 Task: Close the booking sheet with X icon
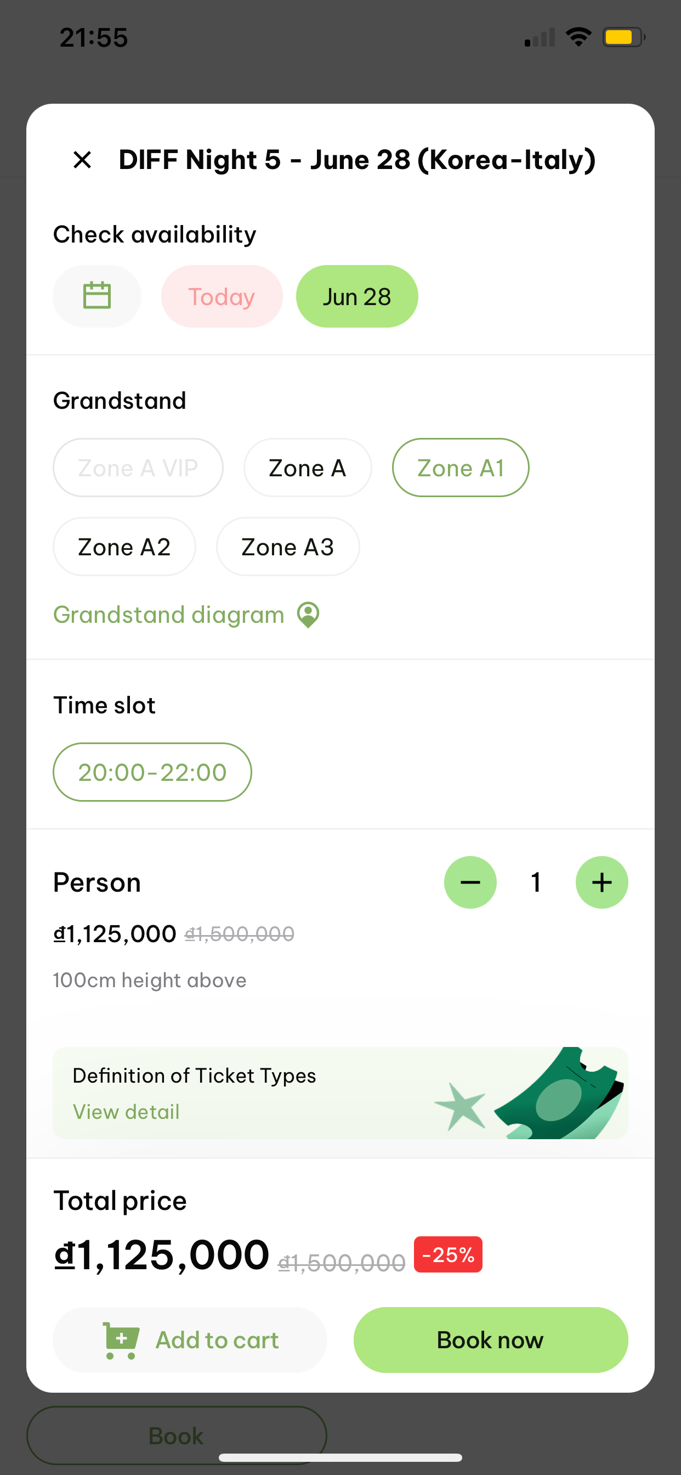pos(82,160)
